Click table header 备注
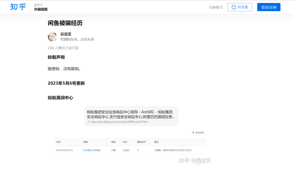 [156, 142]
